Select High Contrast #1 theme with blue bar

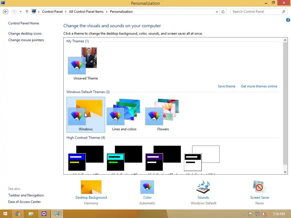[x=86, y=159]
